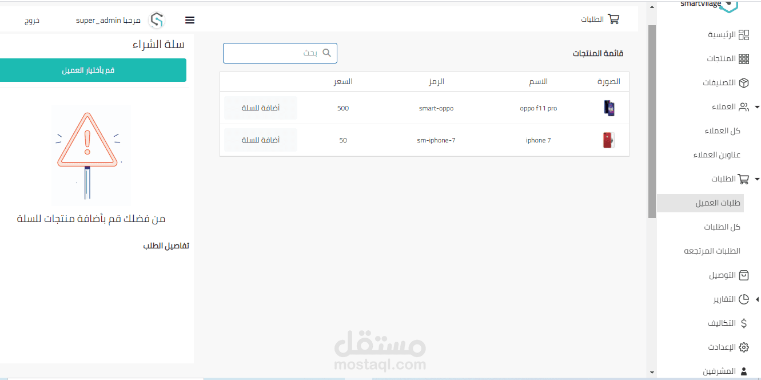This screenshot has height=380, width=761.
Task: Click the iphone 7 product thumbnail
Action: point(608,140)
